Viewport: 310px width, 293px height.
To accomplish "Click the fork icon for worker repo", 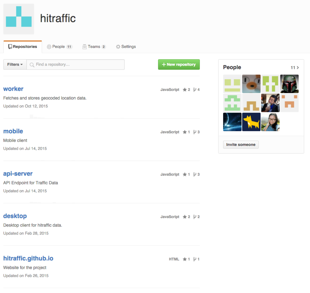I will [x=195, y=90].
